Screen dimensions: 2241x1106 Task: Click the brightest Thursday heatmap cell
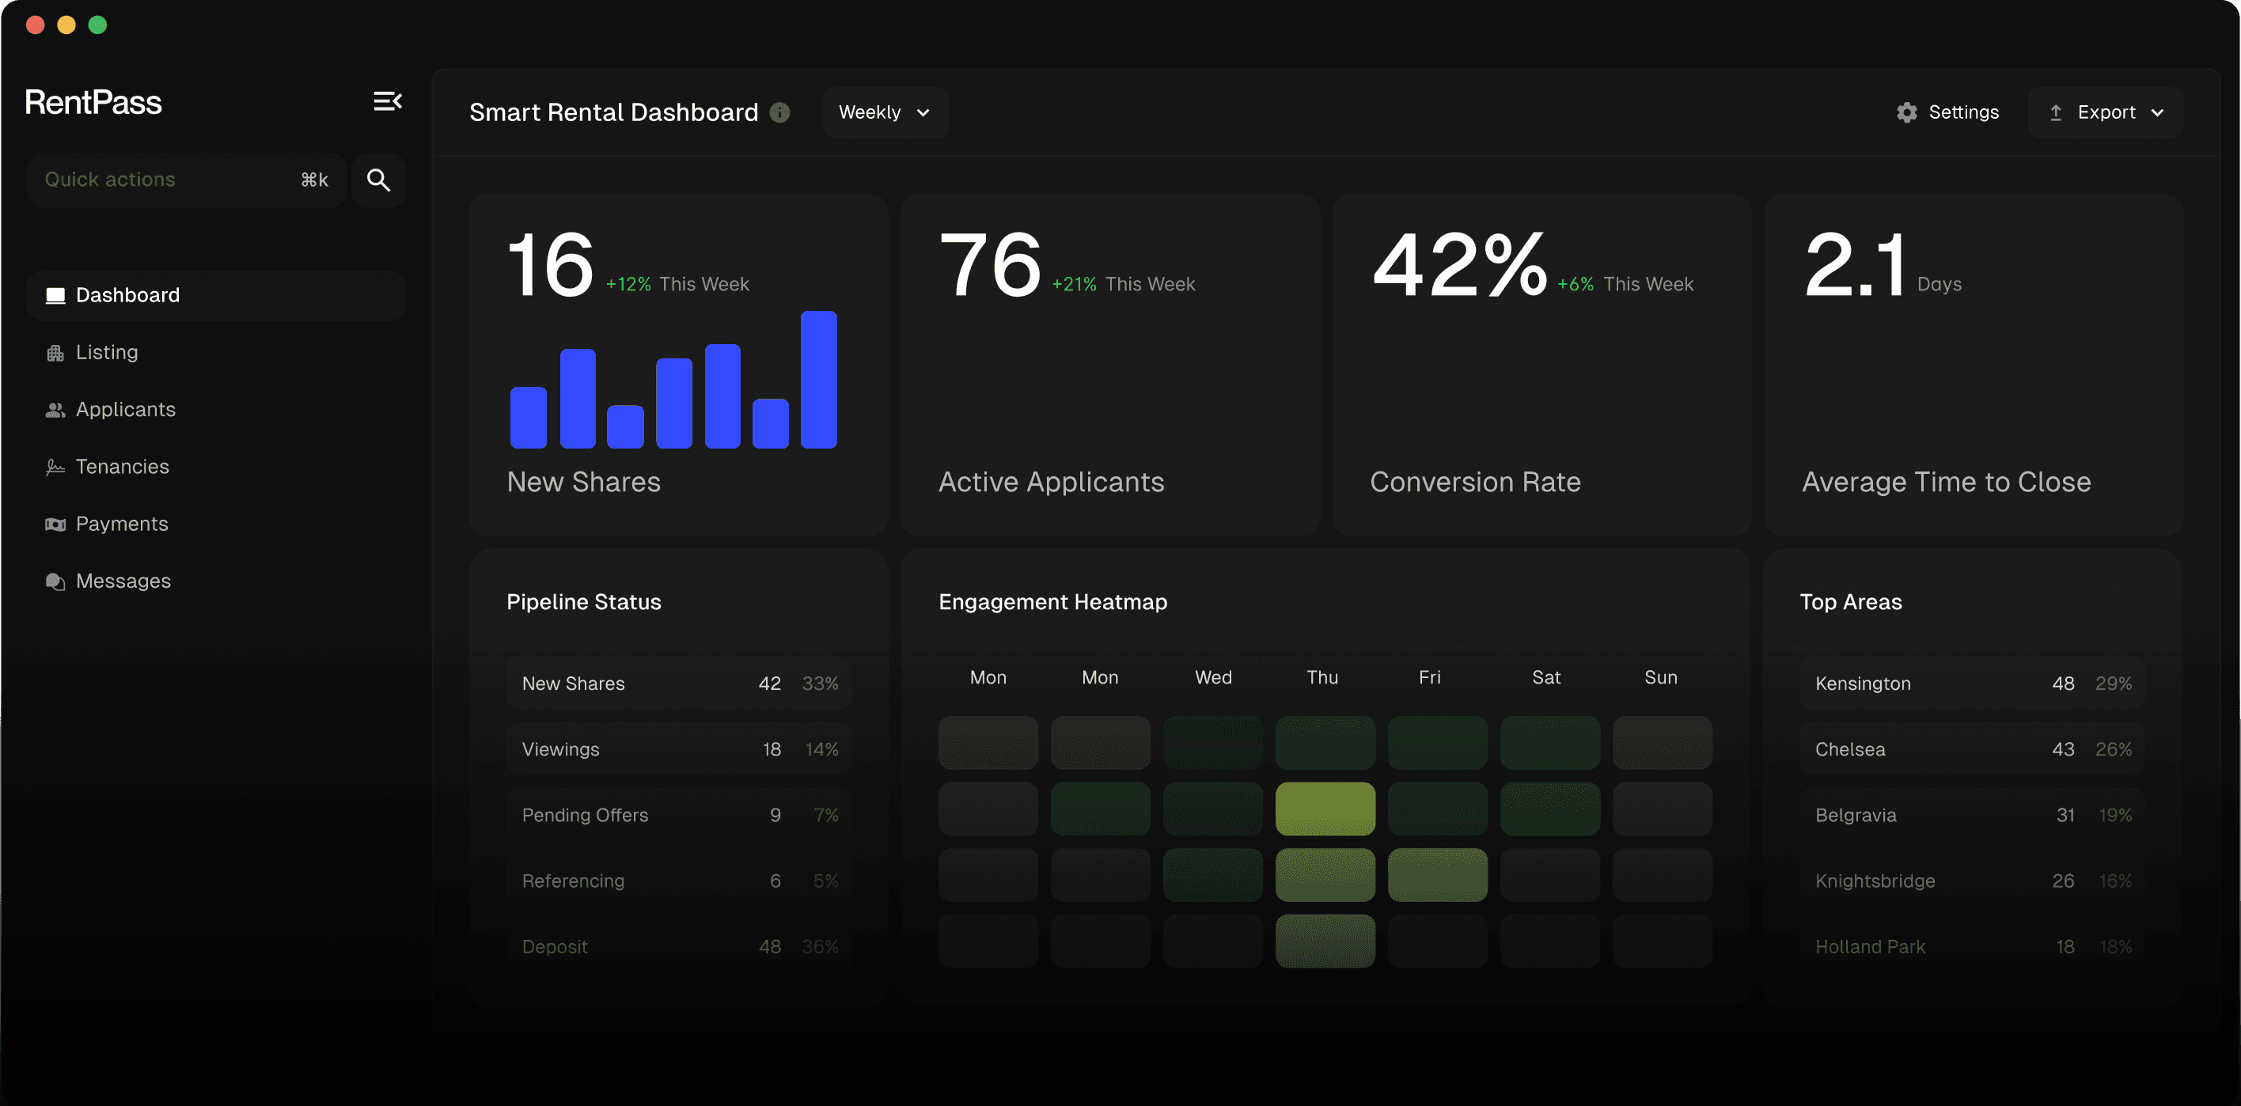pos(1324,809)
